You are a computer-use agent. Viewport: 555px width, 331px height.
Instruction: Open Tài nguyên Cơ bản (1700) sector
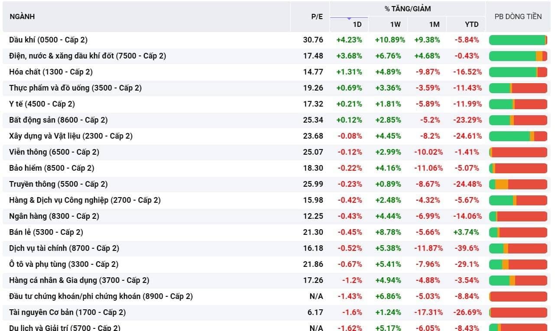[x=277, y=312]
